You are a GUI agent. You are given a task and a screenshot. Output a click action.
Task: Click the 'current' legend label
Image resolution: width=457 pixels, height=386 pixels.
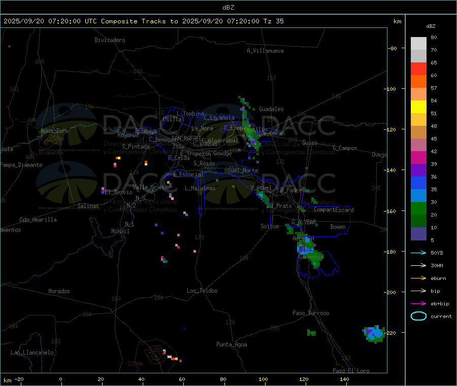441,317
